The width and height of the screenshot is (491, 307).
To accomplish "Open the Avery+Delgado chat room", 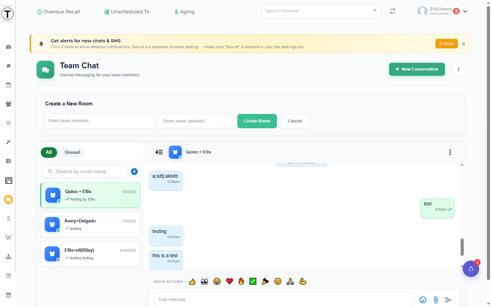I will point(90,224).
